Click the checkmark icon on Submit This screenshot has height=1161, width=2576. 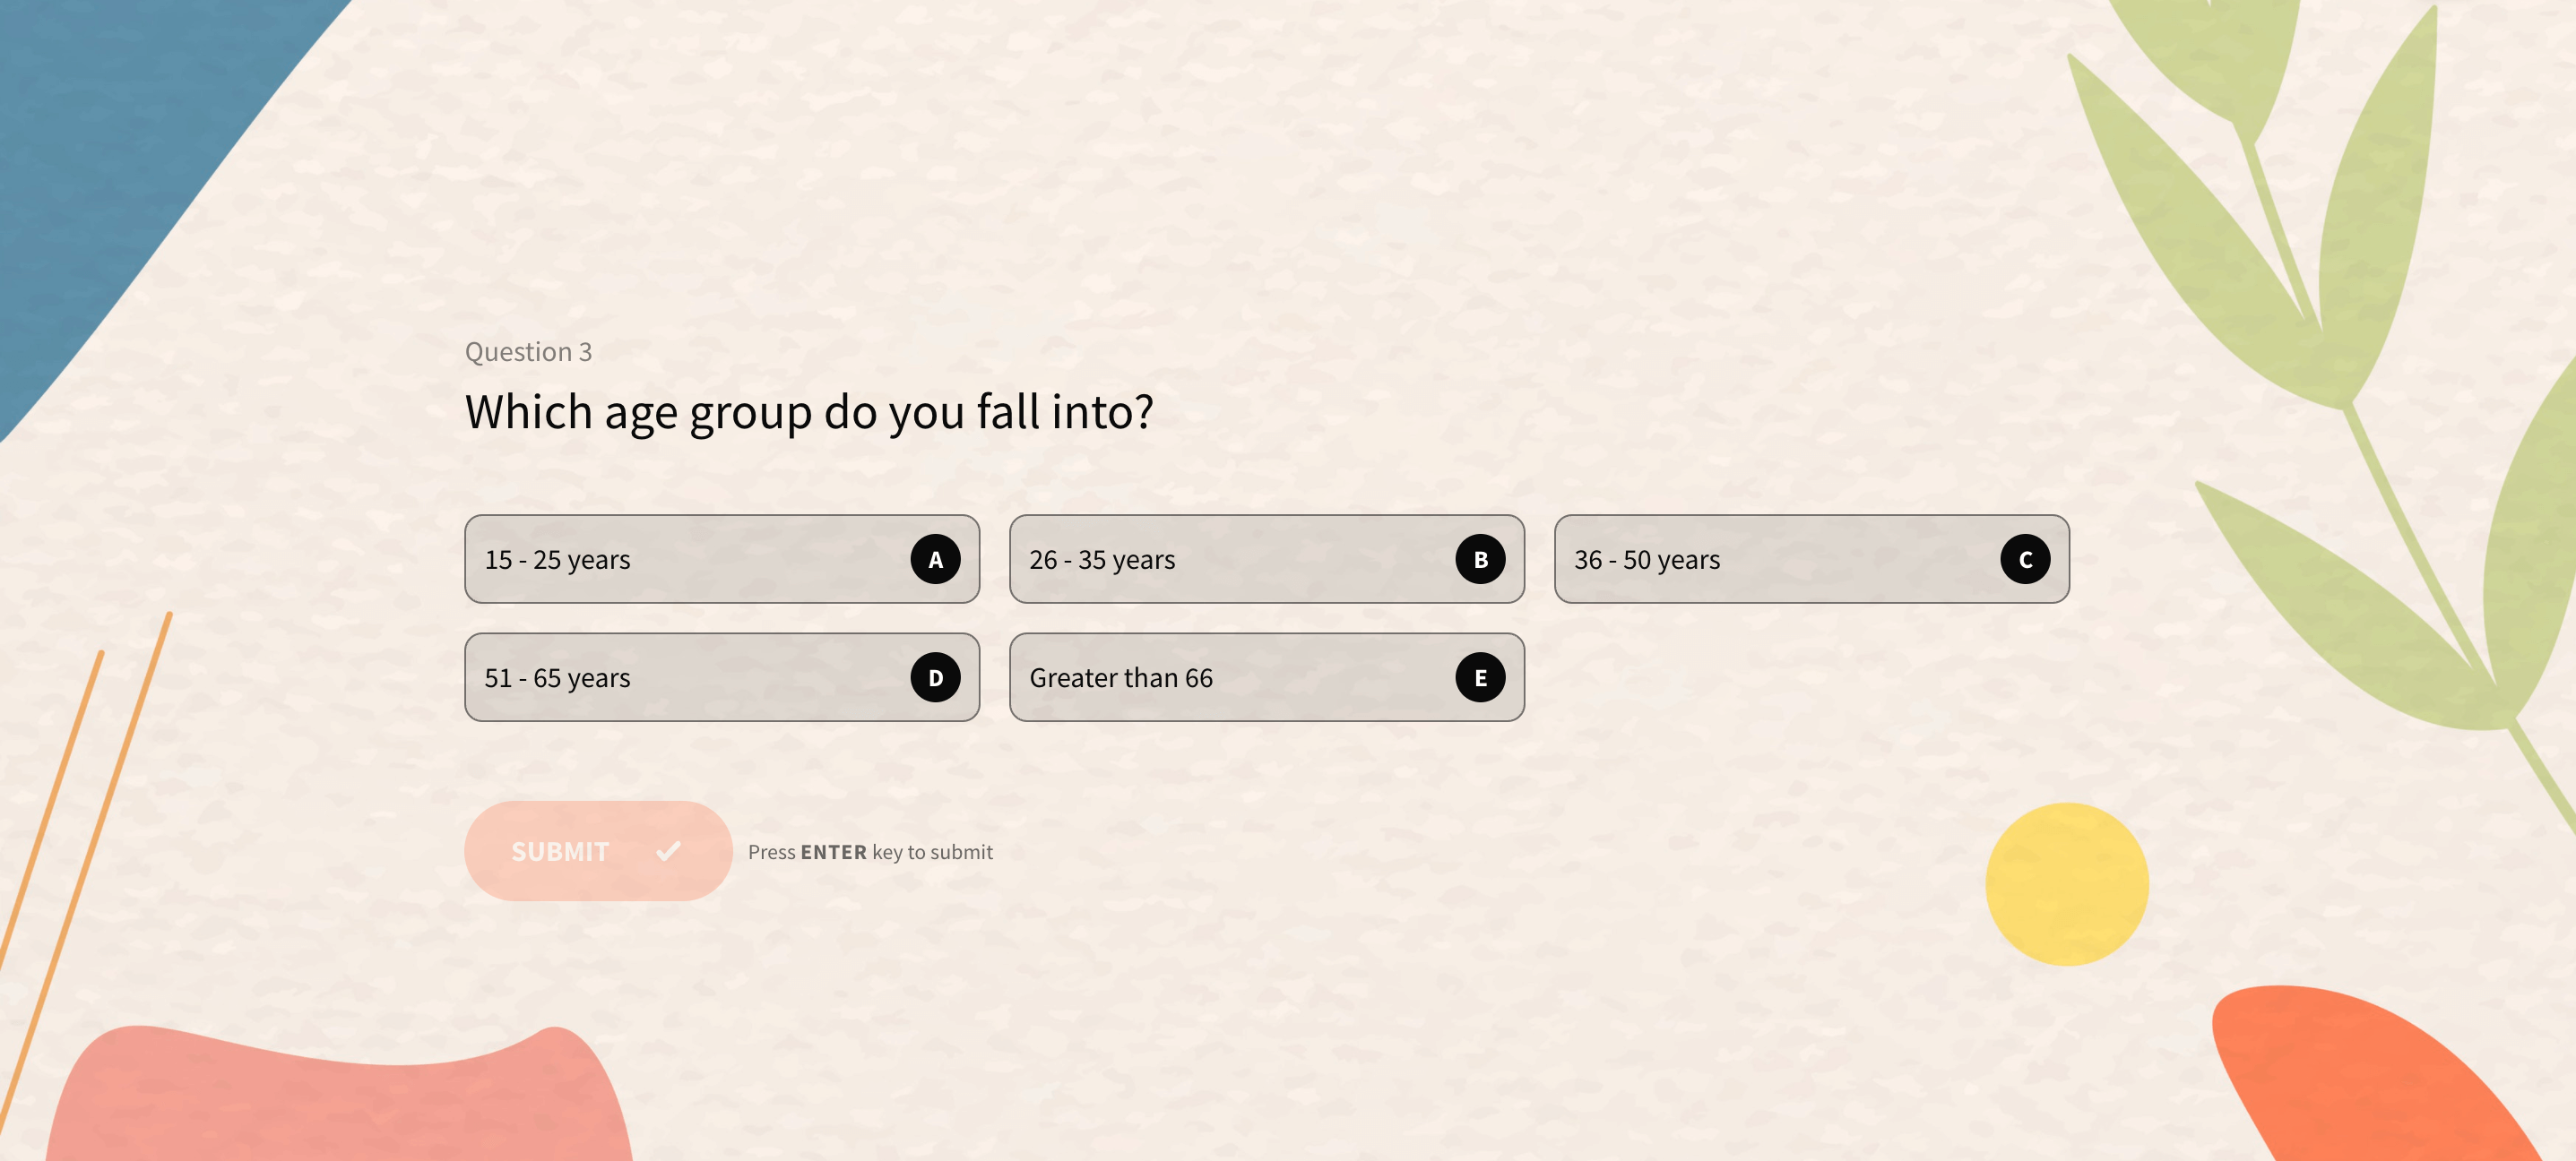coord(668,851)
